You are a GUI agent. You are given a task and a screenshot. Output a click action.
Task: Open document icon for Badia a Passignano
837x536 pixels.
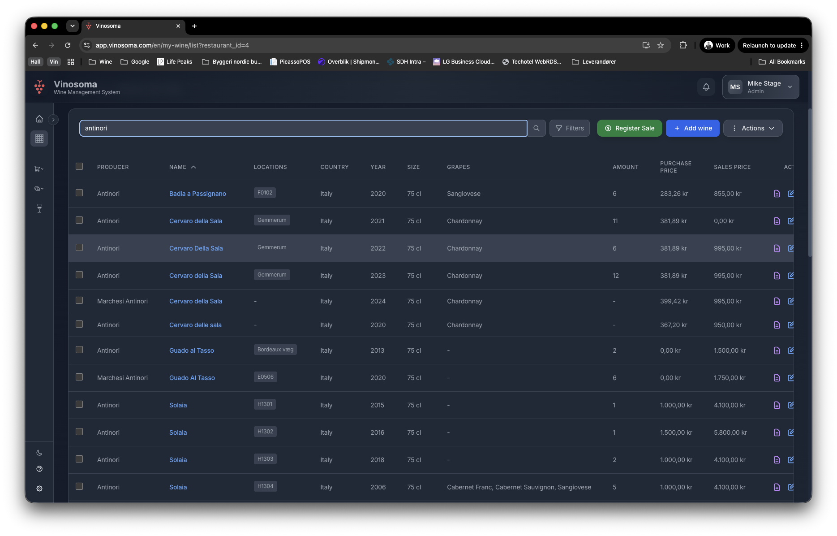click(x=777, y=194)
